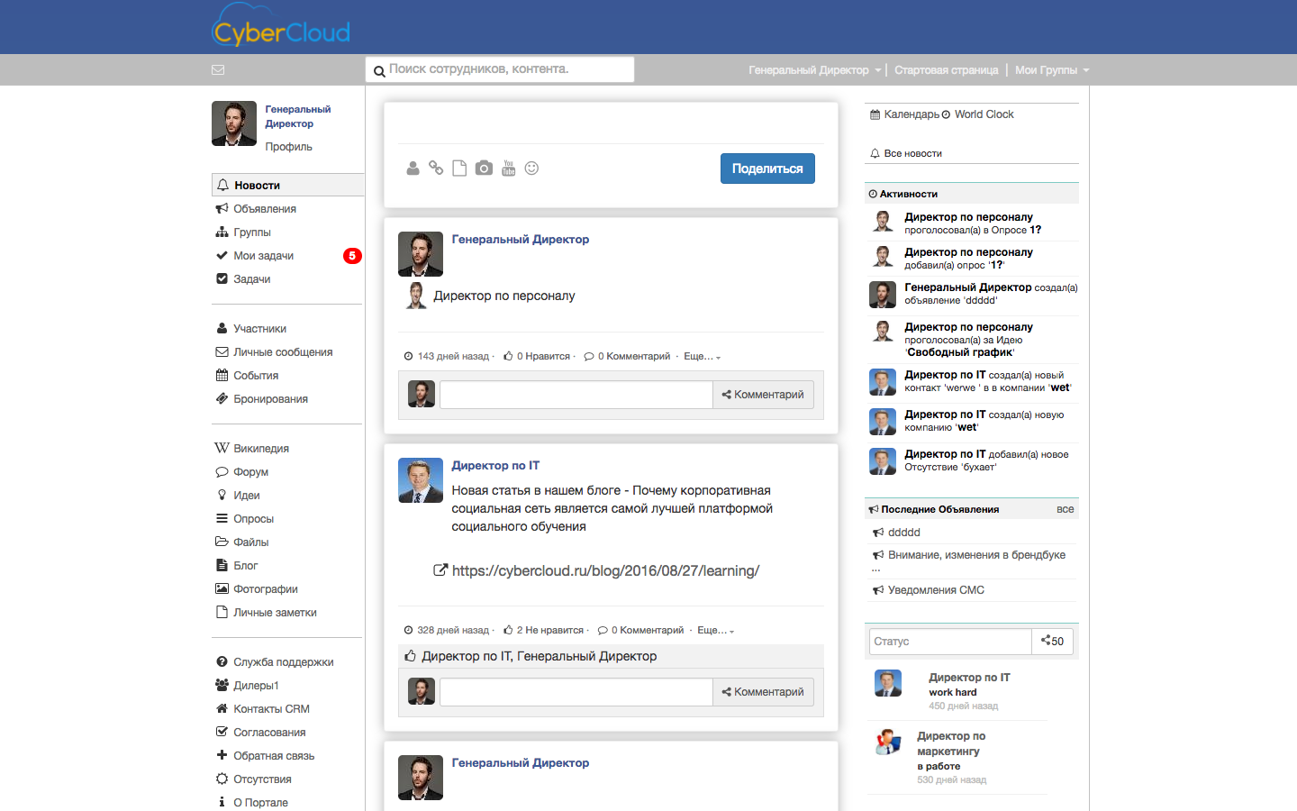This screenshot has width=1297, height=811.
Task: Open 'Мои задачи' showing 5 notifications
Action: point(262,255)
